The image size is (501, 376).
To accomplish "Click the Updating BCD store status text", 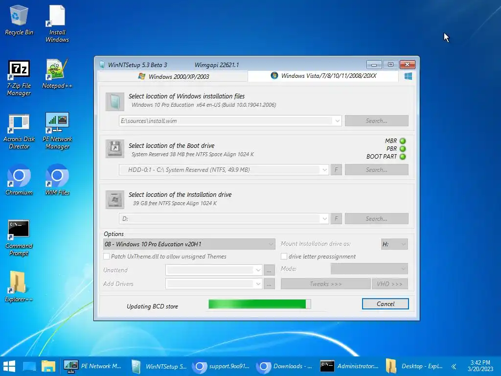I will pos(153,306).
